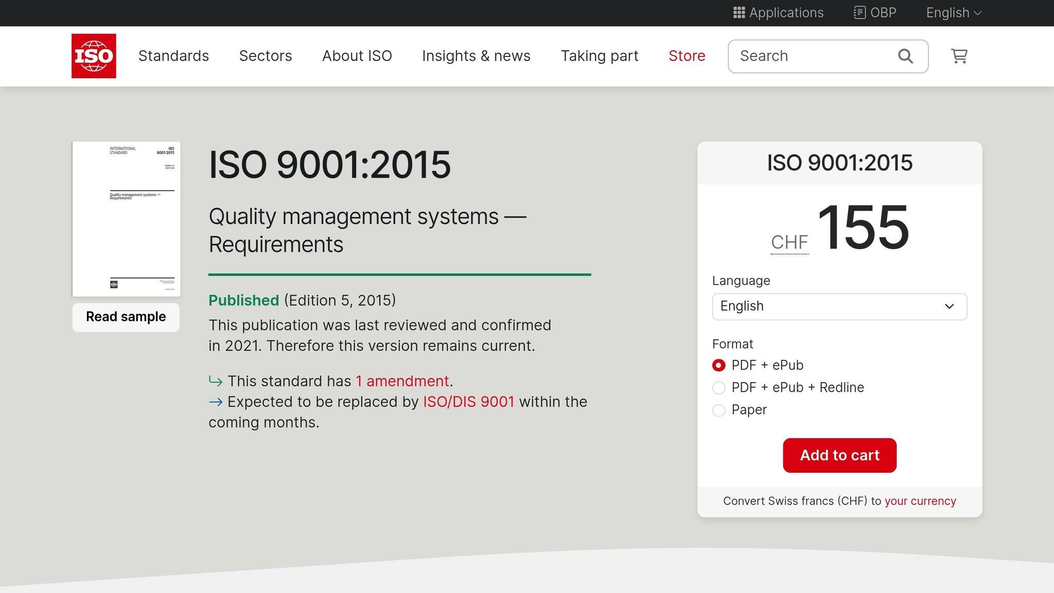Navigate to the Sectors menu

point(266,56)
